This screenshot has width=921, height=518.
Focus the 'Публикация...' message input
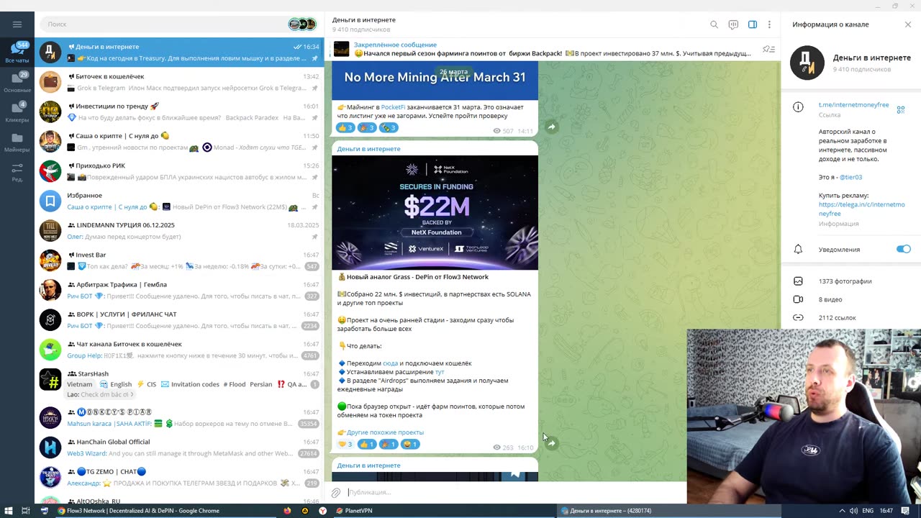click(514, 493)
